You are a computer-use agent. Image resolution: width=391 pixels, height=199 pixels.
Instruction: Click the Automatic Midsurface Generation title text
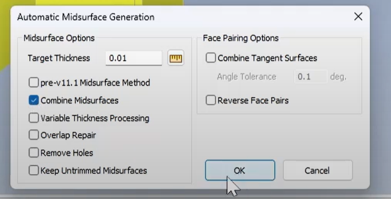(86, 17)
